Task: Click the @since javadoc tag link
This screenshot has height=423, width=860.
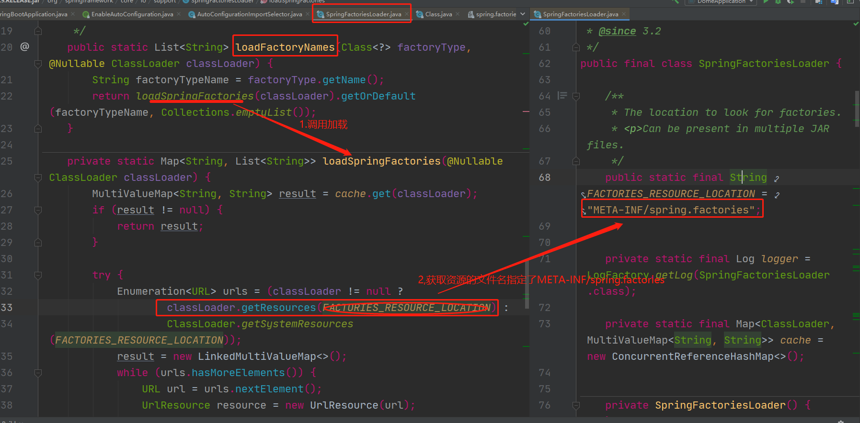Action: [x=617, y=31]
